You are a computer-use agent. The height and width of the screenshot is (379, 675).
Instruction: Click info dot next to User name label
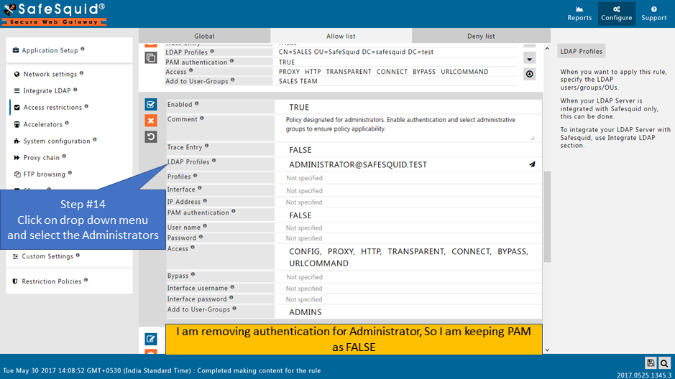[x=205, y=226]
